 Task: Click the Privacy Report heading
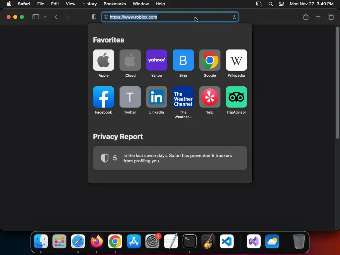[x=118, y=136]
